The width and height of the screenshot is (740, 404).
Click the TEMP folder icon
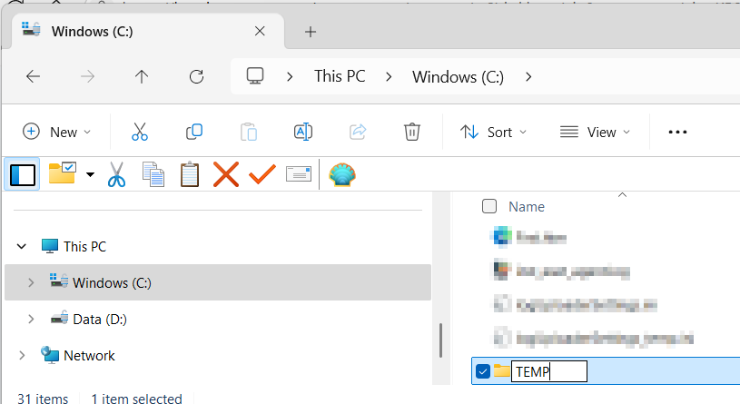tap(502, 371)
